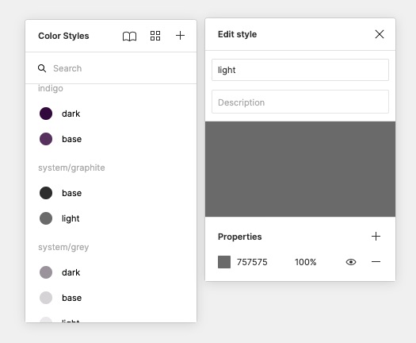The width and height of the screenshot is (416, 343).
Task: Select system/grey base style
Action: point(111,298)
